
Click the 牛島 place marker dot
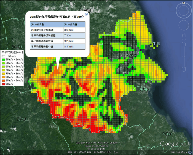[151, 44]
